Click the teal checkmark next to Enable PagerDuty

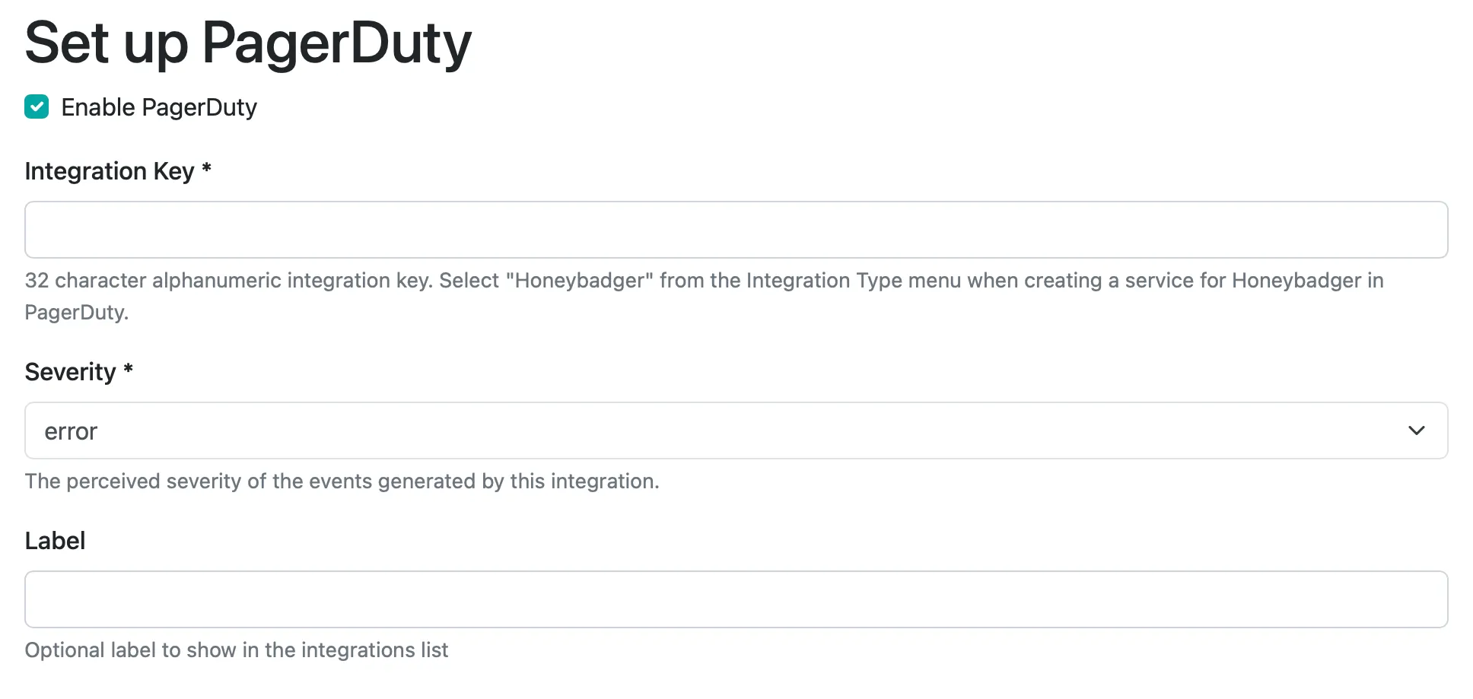pos(36,107)
